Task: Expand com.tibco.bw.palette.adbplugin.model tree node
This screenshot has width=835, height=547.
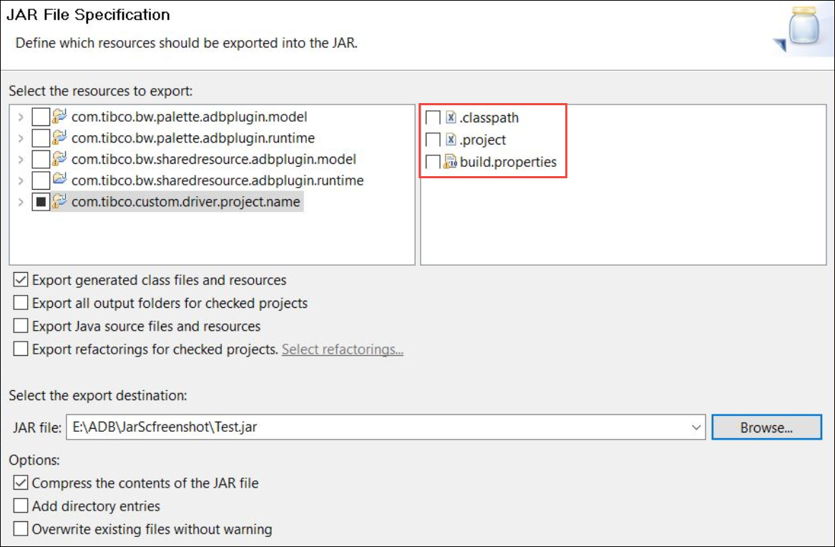Action: pos(21,117)
